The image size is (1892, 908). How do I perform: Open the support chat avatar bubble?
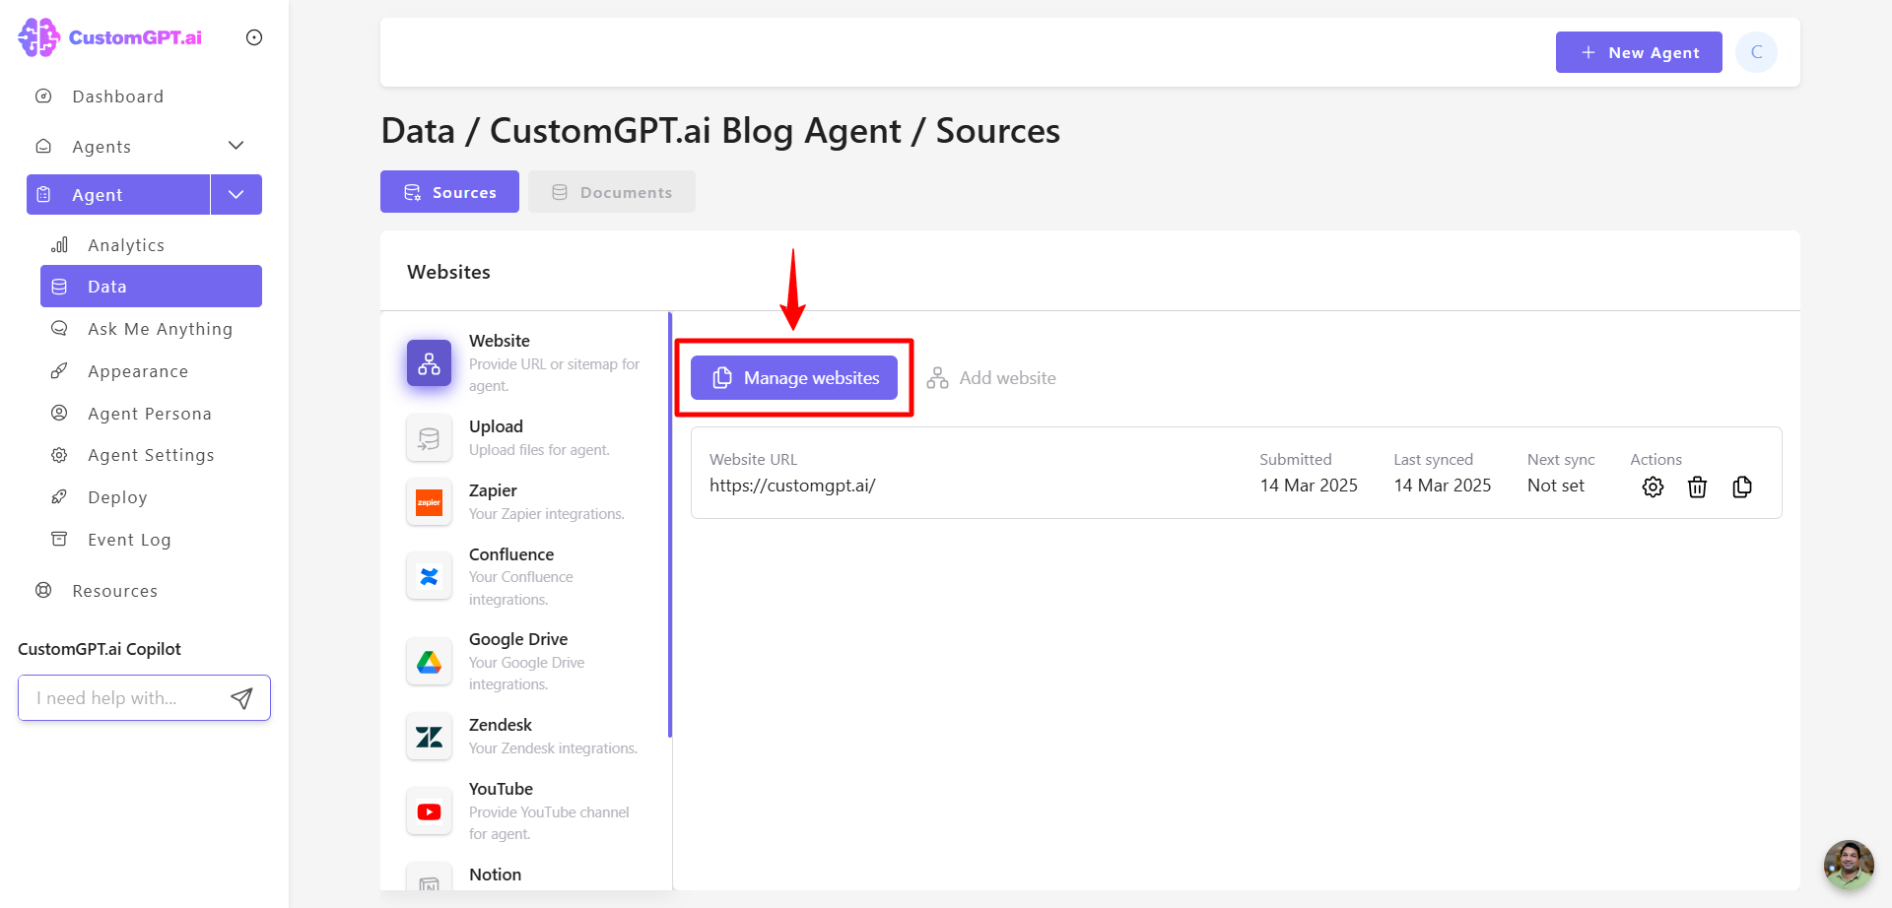[x=1848, y=865]
